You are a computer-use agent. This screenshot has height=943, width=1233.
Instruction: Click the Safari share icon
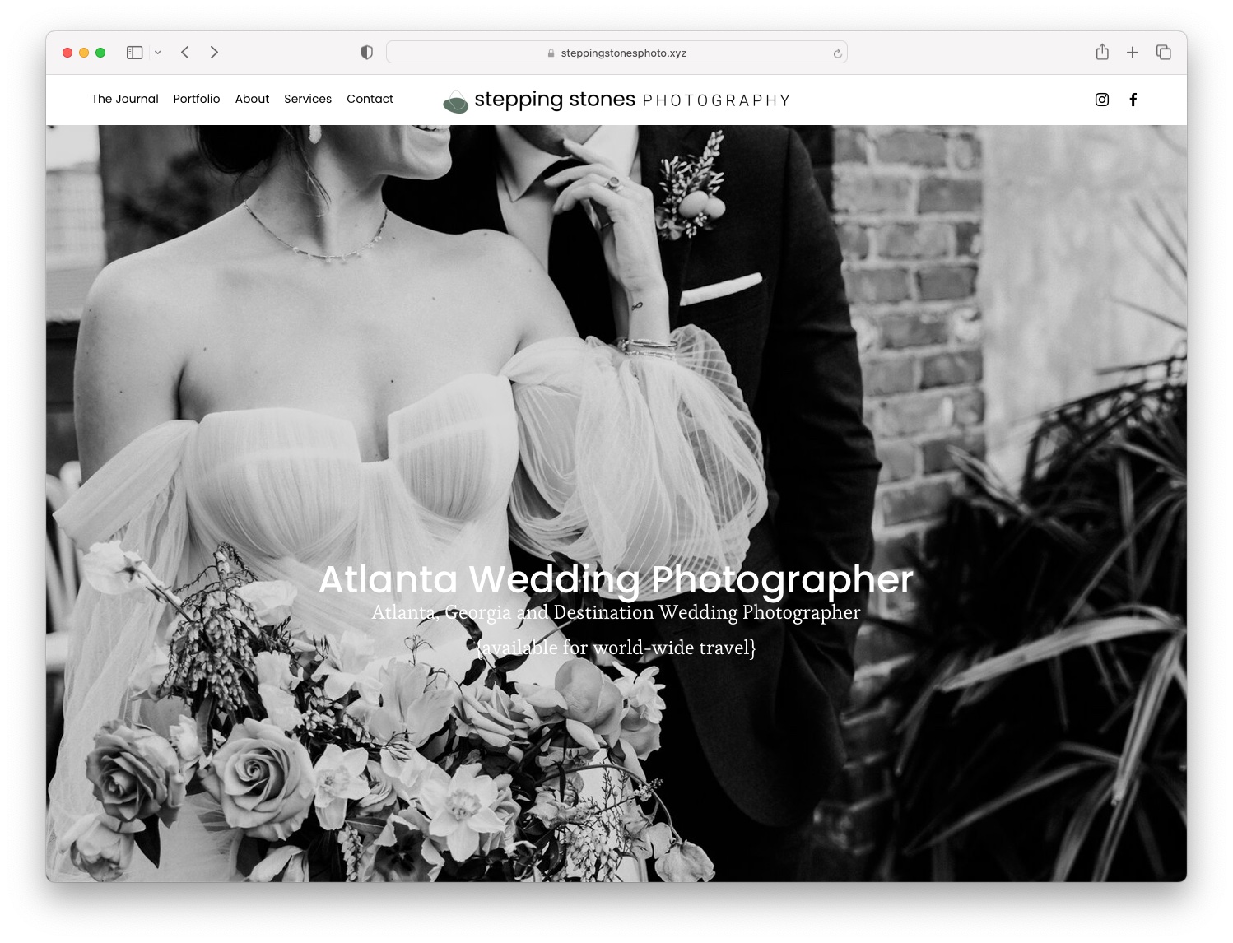(x=1102, y=52)
